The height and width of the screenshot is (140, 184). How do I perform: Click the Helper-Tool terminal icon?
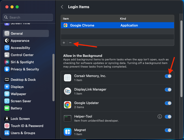(68, 118)
